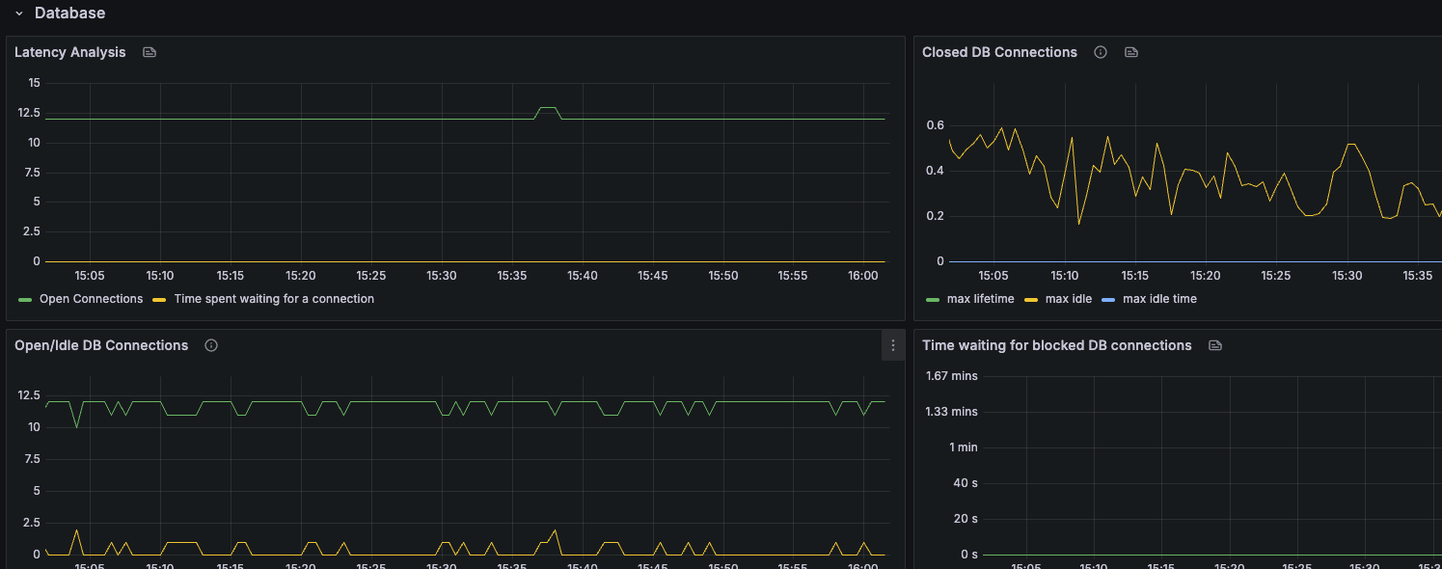Click the note icon beside Time waiting title
This screenshot has height=569, width=1442.
point(1215,345)
